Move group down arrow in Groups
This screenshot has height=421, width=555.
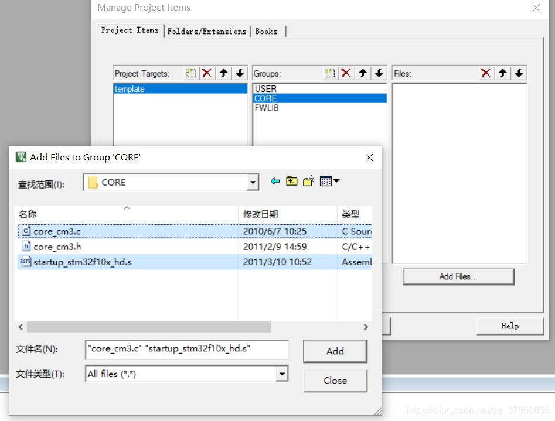(x=379, y=73)
